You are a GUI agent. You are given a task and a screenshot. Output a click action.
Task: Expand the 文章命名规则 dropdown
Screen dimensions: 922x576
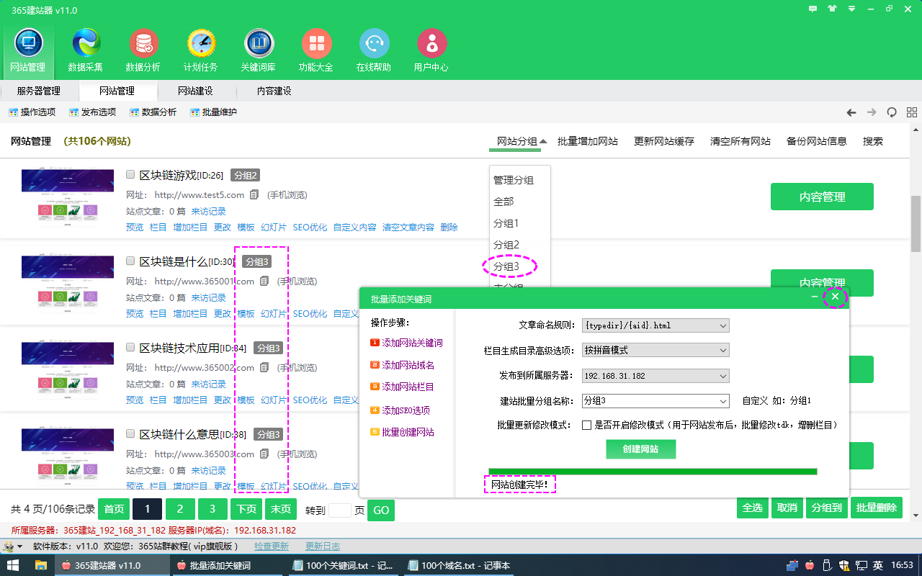click(655, 325)
